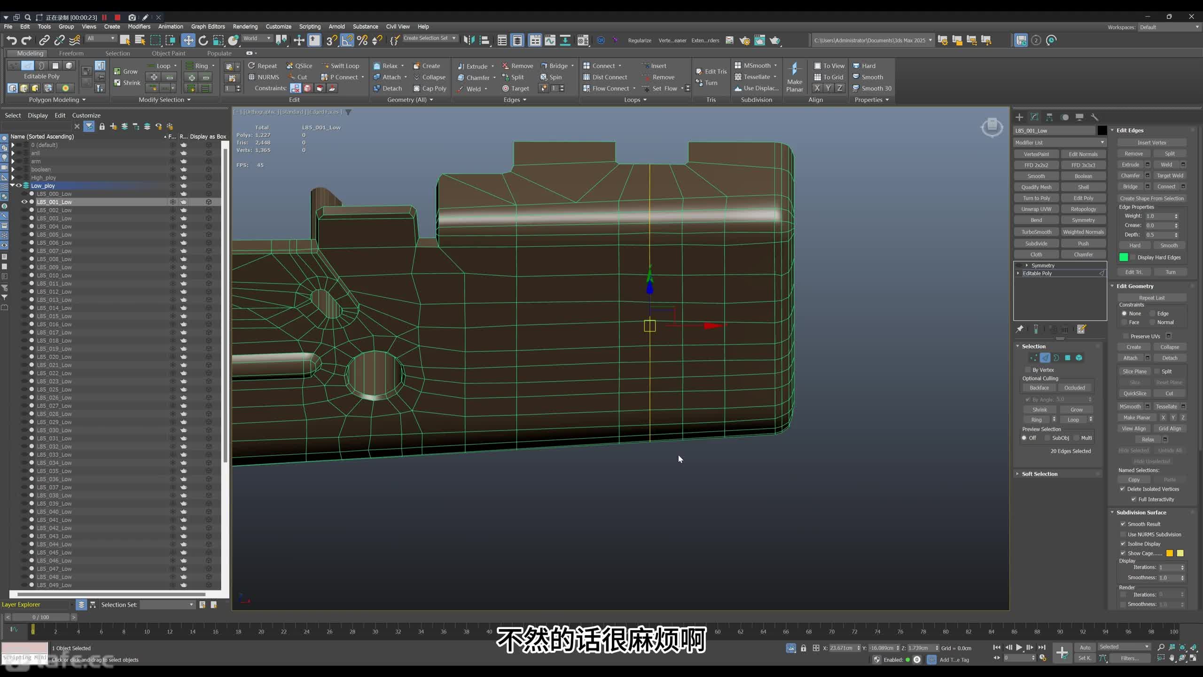Open the Customize menu in scene explorer

click(86, 115)
